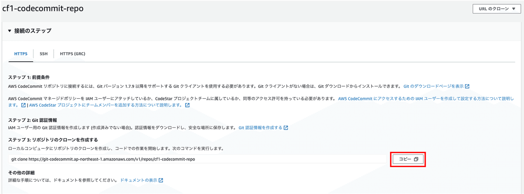
Task: Click the external-link icon after Git のダウンロードページを表示
Action: point(467,87)
